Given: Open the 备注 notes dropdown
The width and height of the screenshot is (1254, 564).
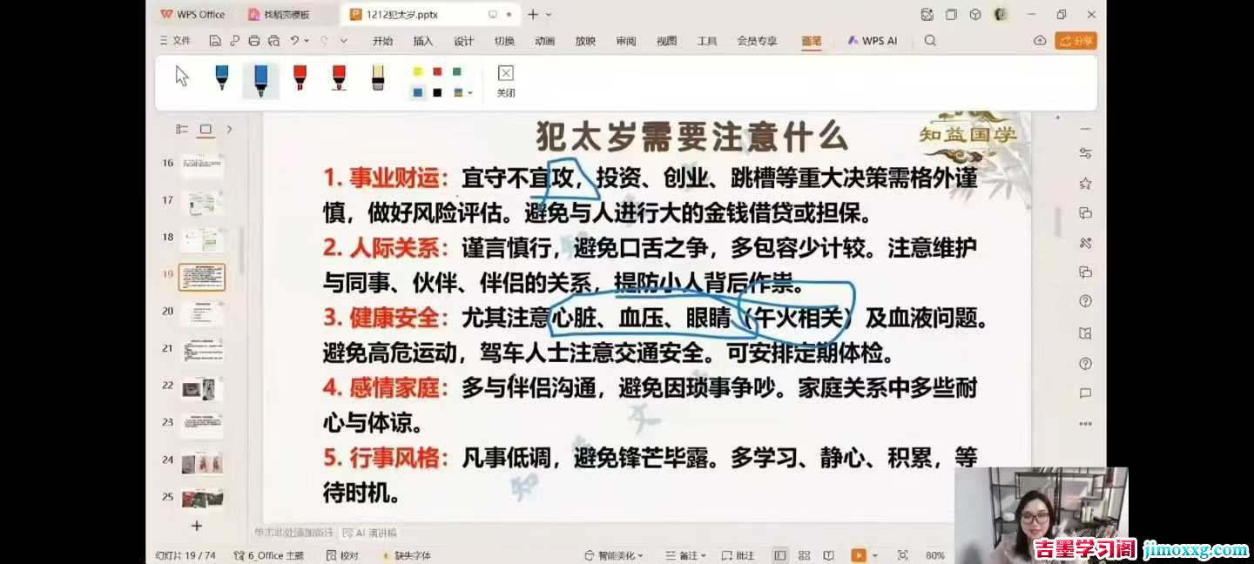Looking at the screenshot, I should (x=685, y=554).
